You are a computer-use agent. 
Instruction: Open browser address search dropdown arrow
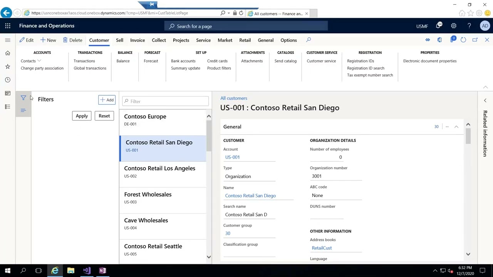[229, 13]
